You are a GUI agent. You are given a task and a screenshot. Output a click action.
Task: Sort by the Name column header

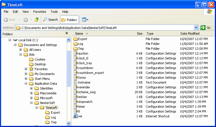97,34
